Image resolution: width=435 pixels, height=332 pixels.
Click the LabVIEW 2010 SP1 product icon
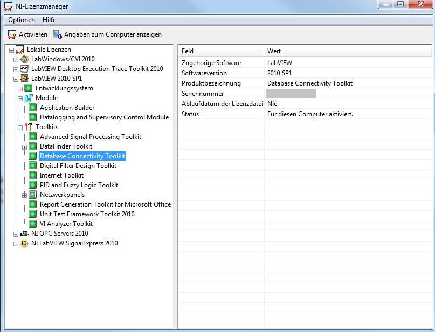click(24, 79)
